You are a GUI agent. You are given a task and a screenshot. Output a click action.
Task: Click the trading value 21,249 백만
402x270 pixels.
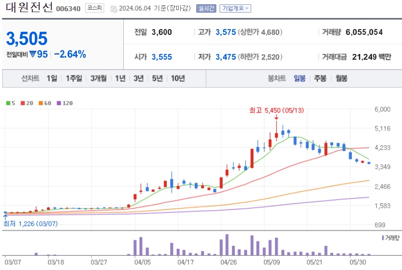371,57
